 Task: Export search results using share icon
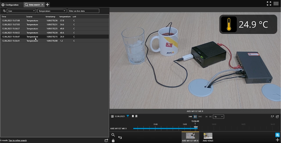tap(106, 140)
